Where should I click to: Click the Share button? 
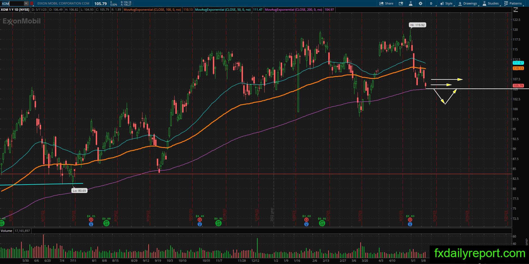click(x=386, y=3)
